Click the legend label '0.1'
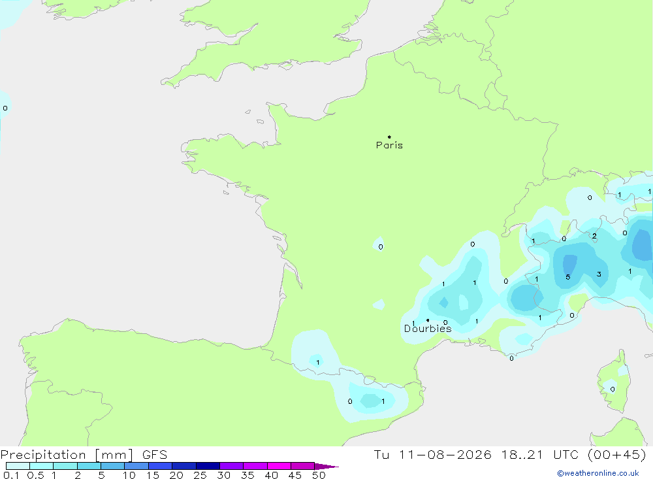Screen dimensions: 653x479 [x=11, y=475]
